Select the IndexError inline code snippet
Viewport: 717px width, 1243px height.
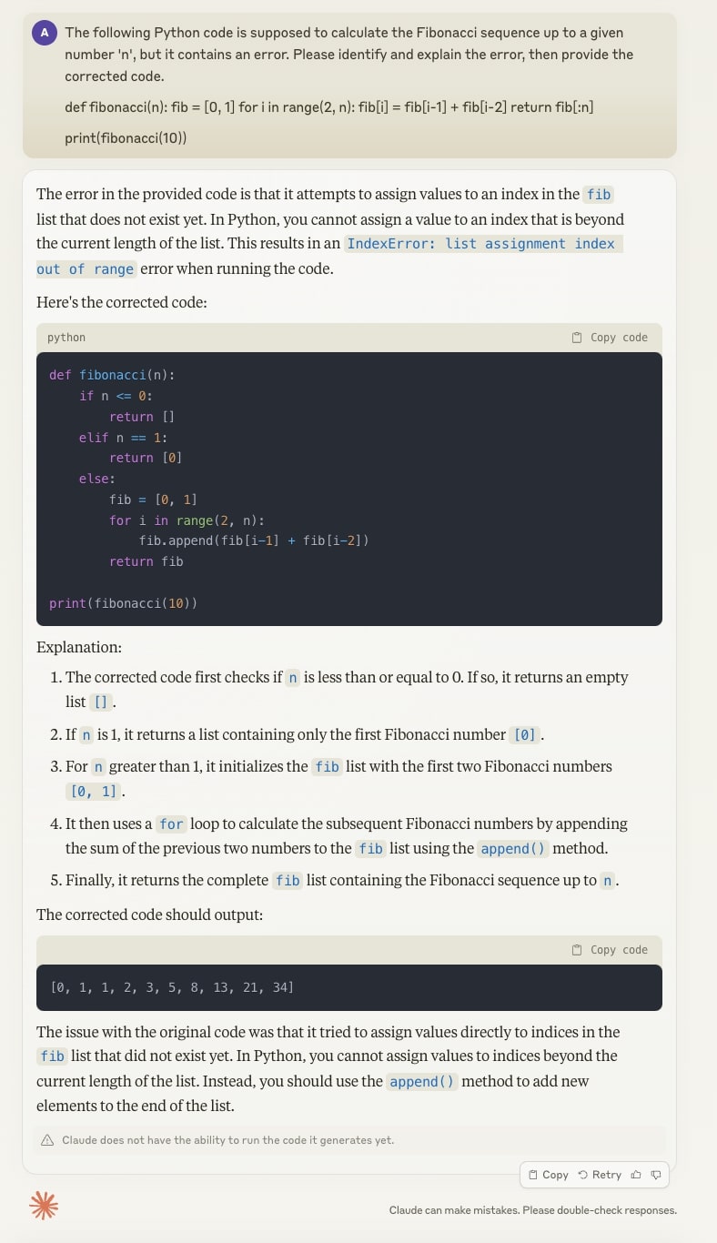pyautogui.click(x=328, y=256)
